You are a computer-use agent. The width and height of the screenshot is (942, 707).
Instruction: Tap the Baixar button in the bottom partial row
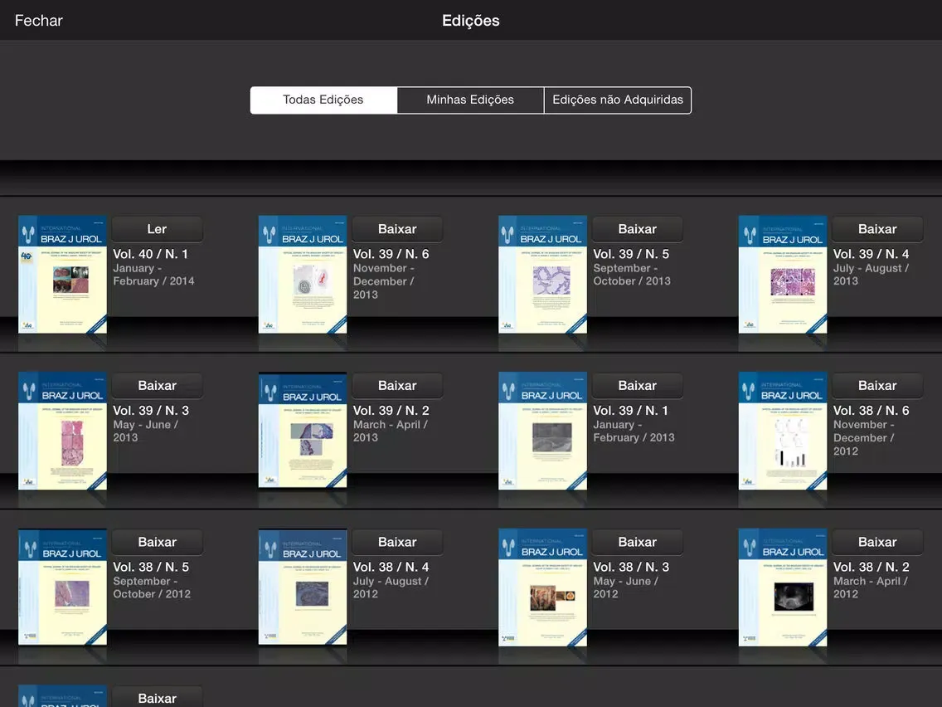pyautogui.click(x=158, y=697)
